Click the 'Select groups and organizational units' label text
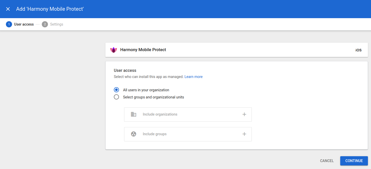The width and height of the screenshot is (371, 169). [153, 97]
